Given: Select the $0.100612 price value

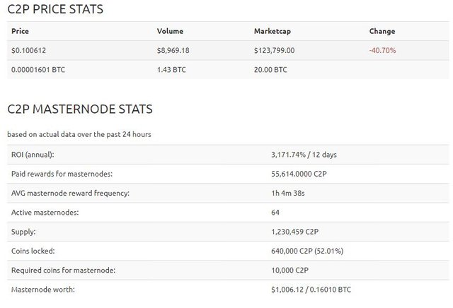Looking at the screenshot, I should pos(28,50).
